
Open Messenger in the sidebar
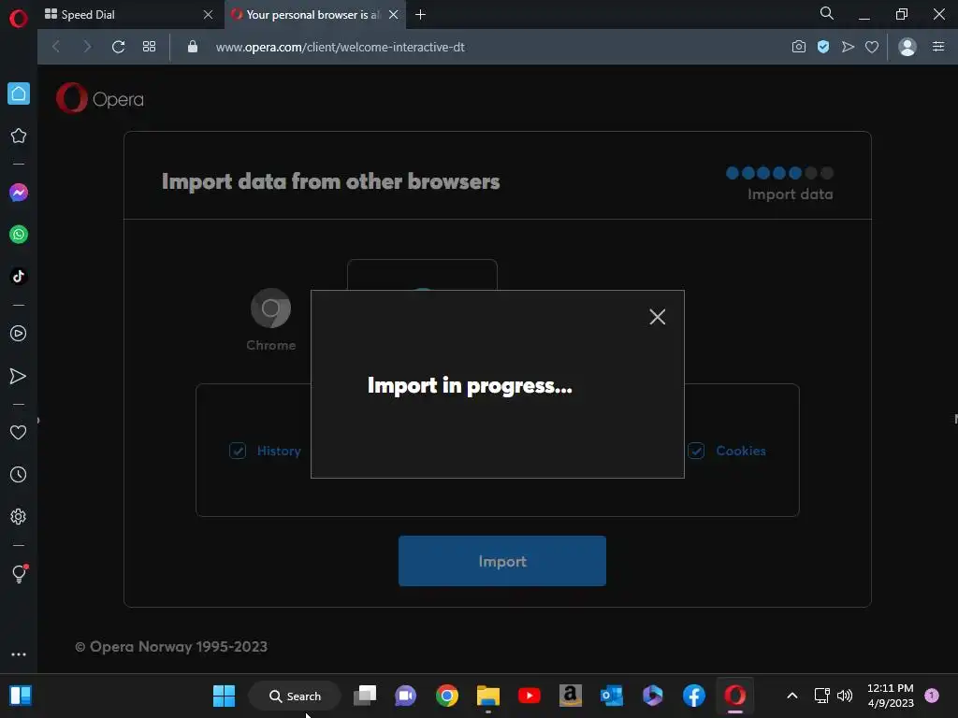click(x=19, y=193)
